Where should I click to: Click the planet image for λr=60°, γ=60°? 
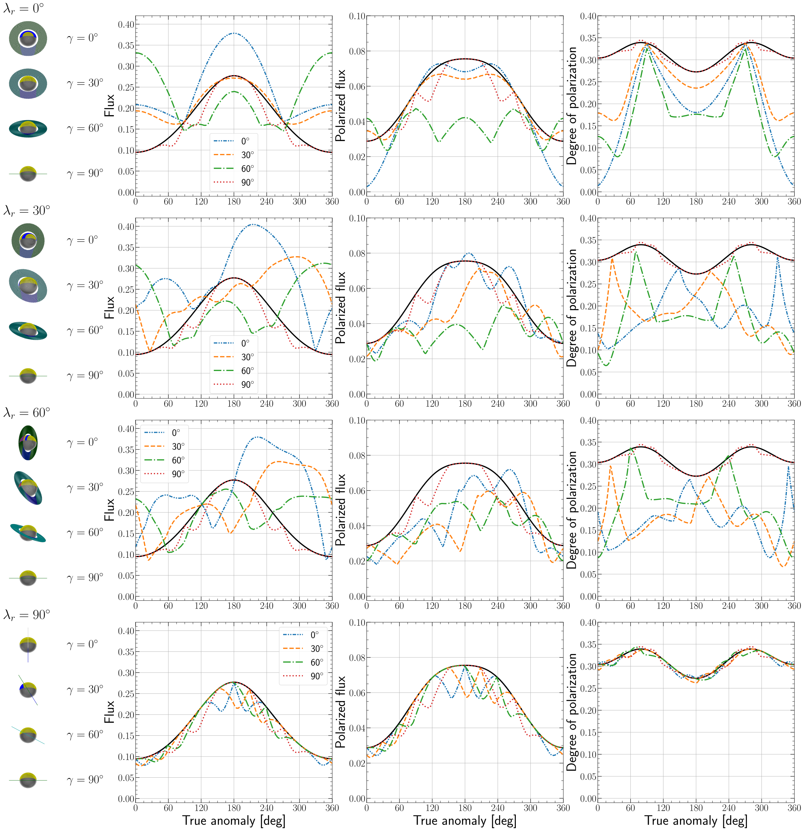coord(28,533)
